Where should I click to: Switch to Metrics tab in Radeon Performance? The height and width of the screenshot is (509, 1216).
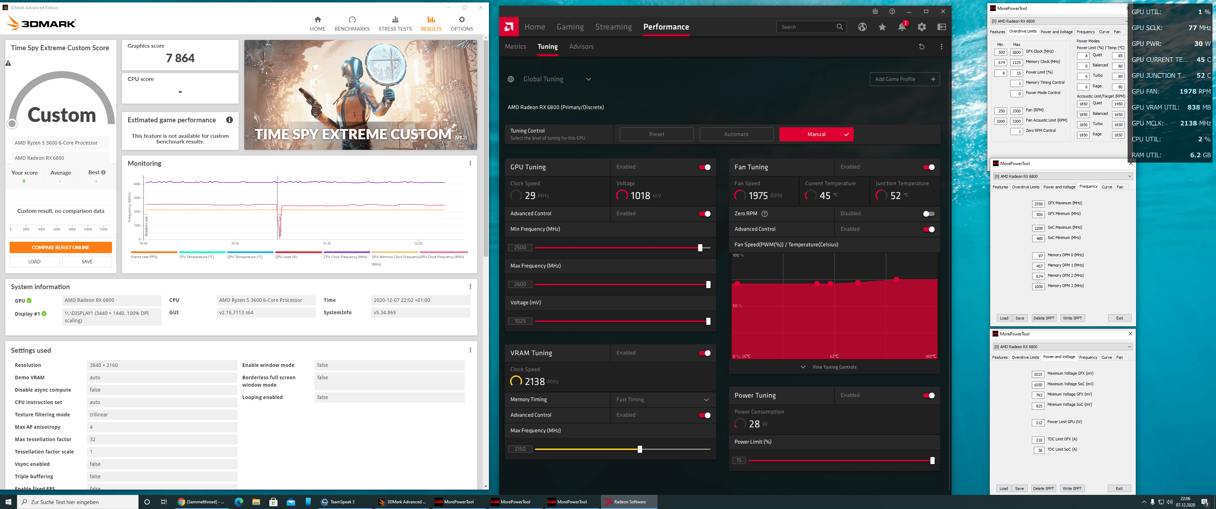point(515,47)
